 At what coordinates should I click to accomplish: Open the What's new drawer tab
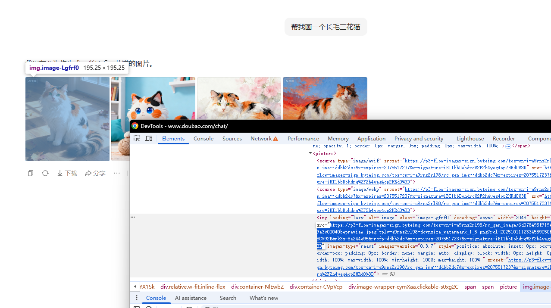tap(263, 298)
